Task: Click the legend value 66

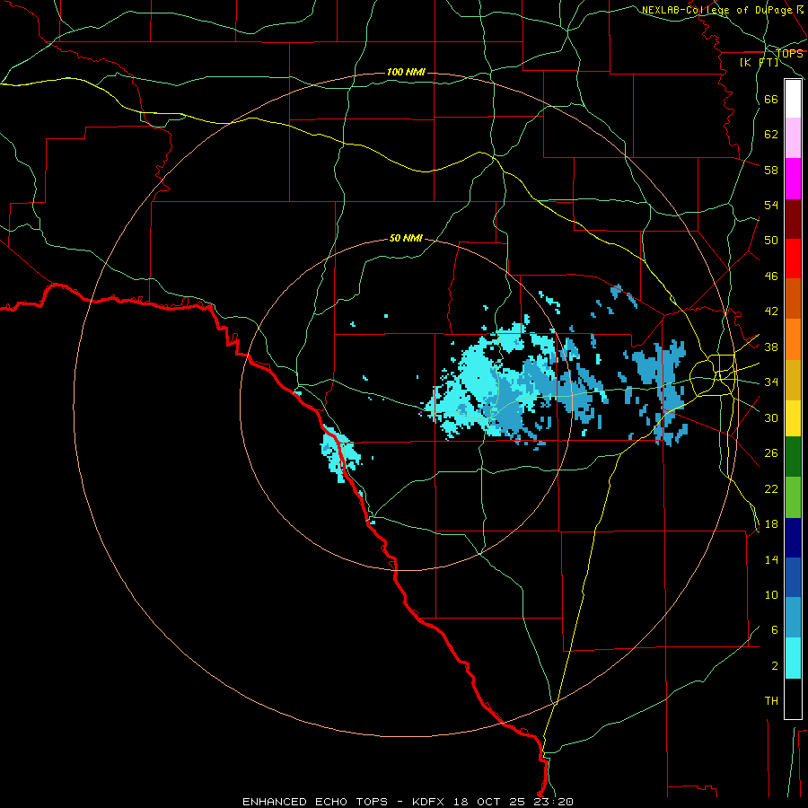Action: pyautogui.click(x=771, y=99)
